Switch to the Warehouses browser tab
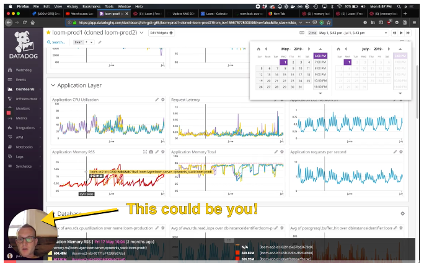424x269 pixels. point(80,14)
